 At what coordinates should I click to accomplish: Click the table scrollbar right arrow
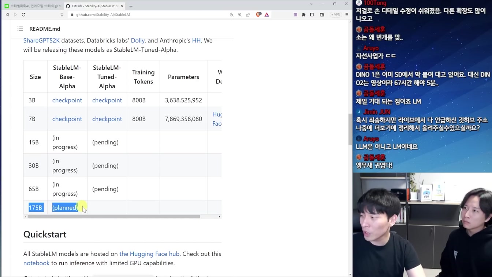(x=219, y=217)
